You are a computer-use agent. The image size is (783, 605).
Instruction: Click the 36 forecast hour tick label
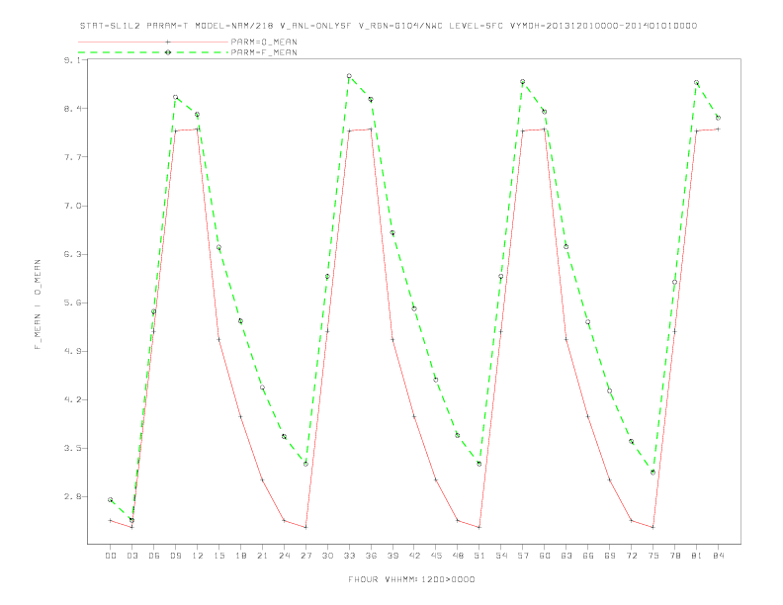371,556
